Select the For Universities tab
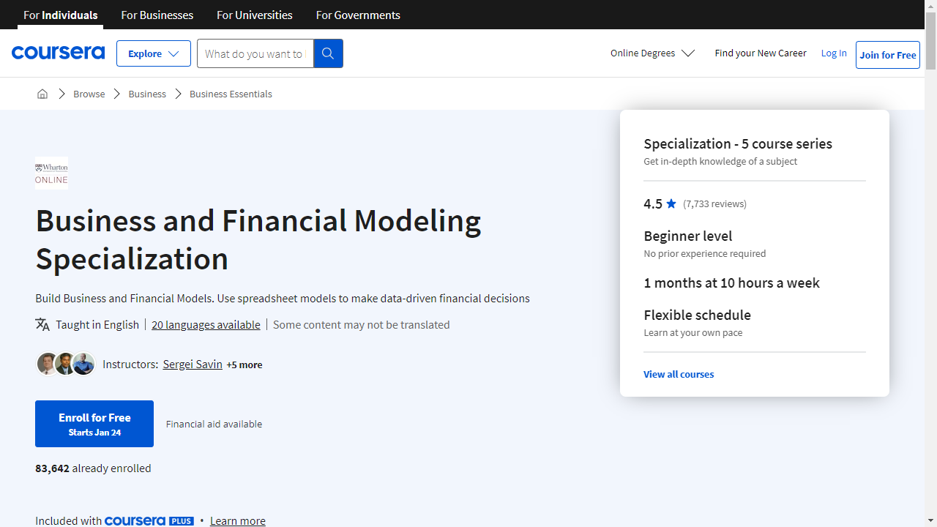This screenshot has height=527, width=937. pos(255,15)
